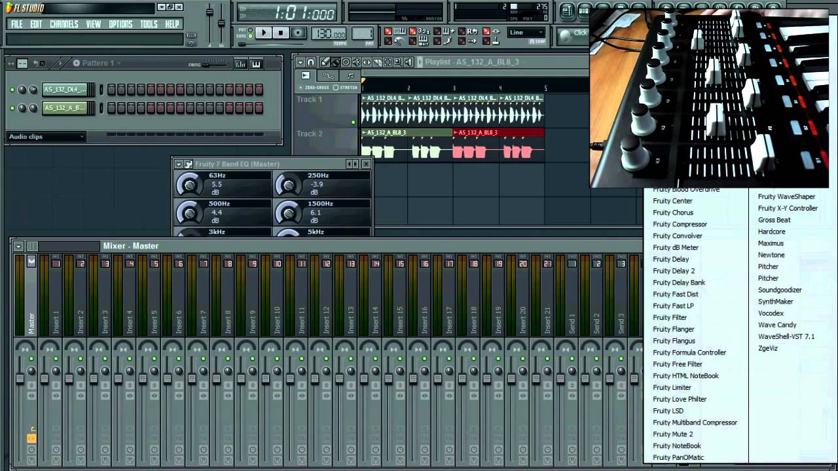Choose Fruity Limiter from plugin list
This screenshot has width=838, height=471.
pos(672,387)
